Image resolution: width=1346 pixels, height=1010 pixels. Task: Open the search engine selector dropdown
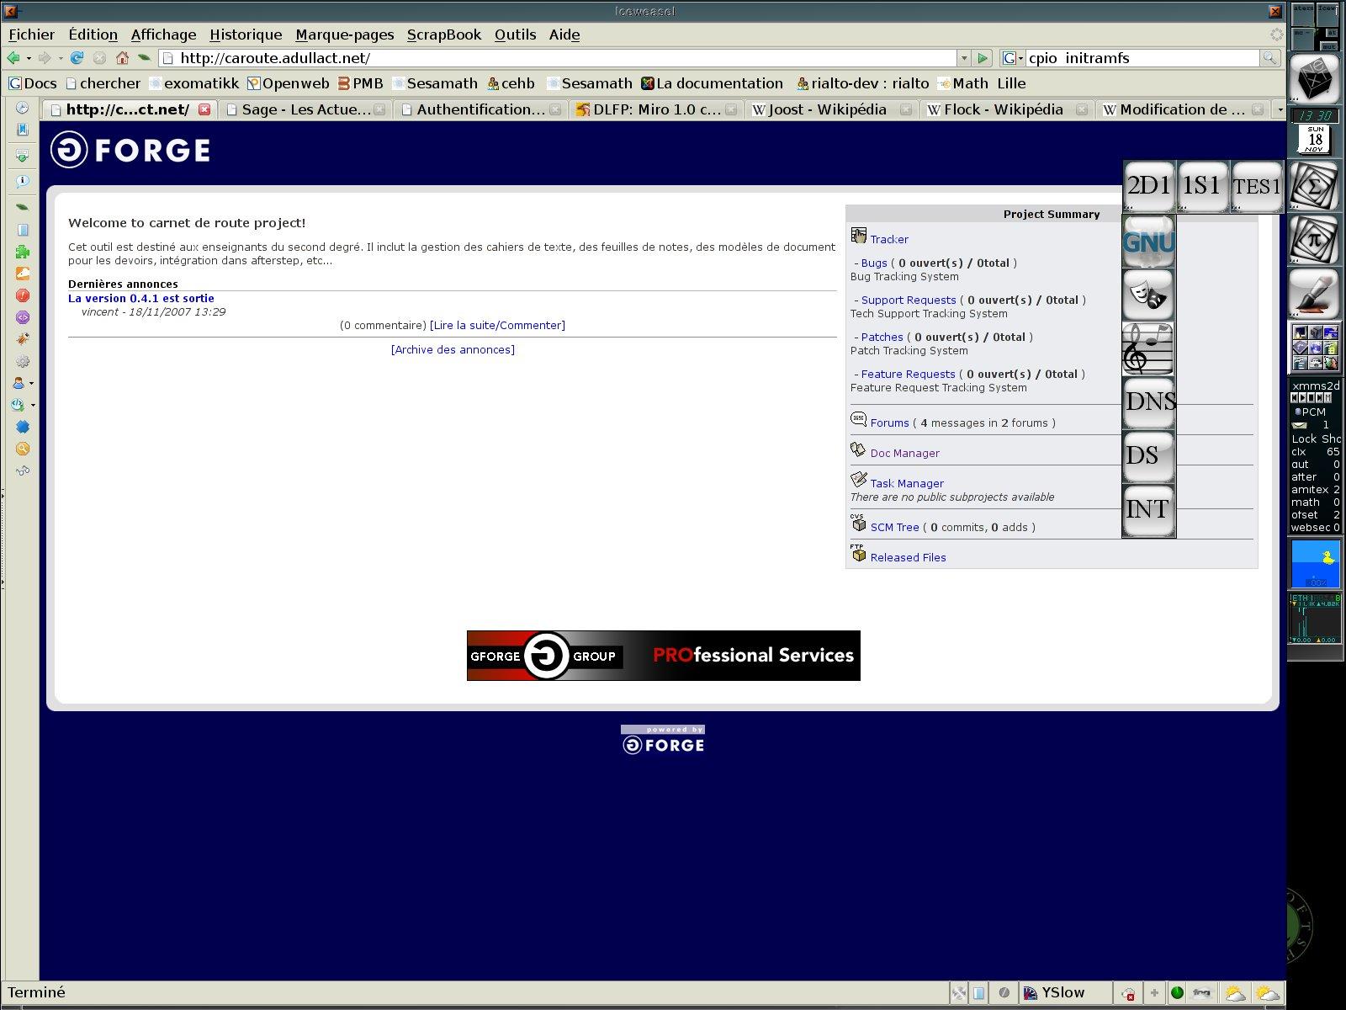click(x=1013, y=58)
